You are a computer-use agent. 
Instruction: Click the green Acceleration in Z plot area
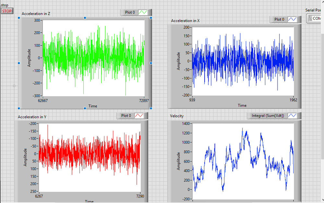(x=94, y=58)
